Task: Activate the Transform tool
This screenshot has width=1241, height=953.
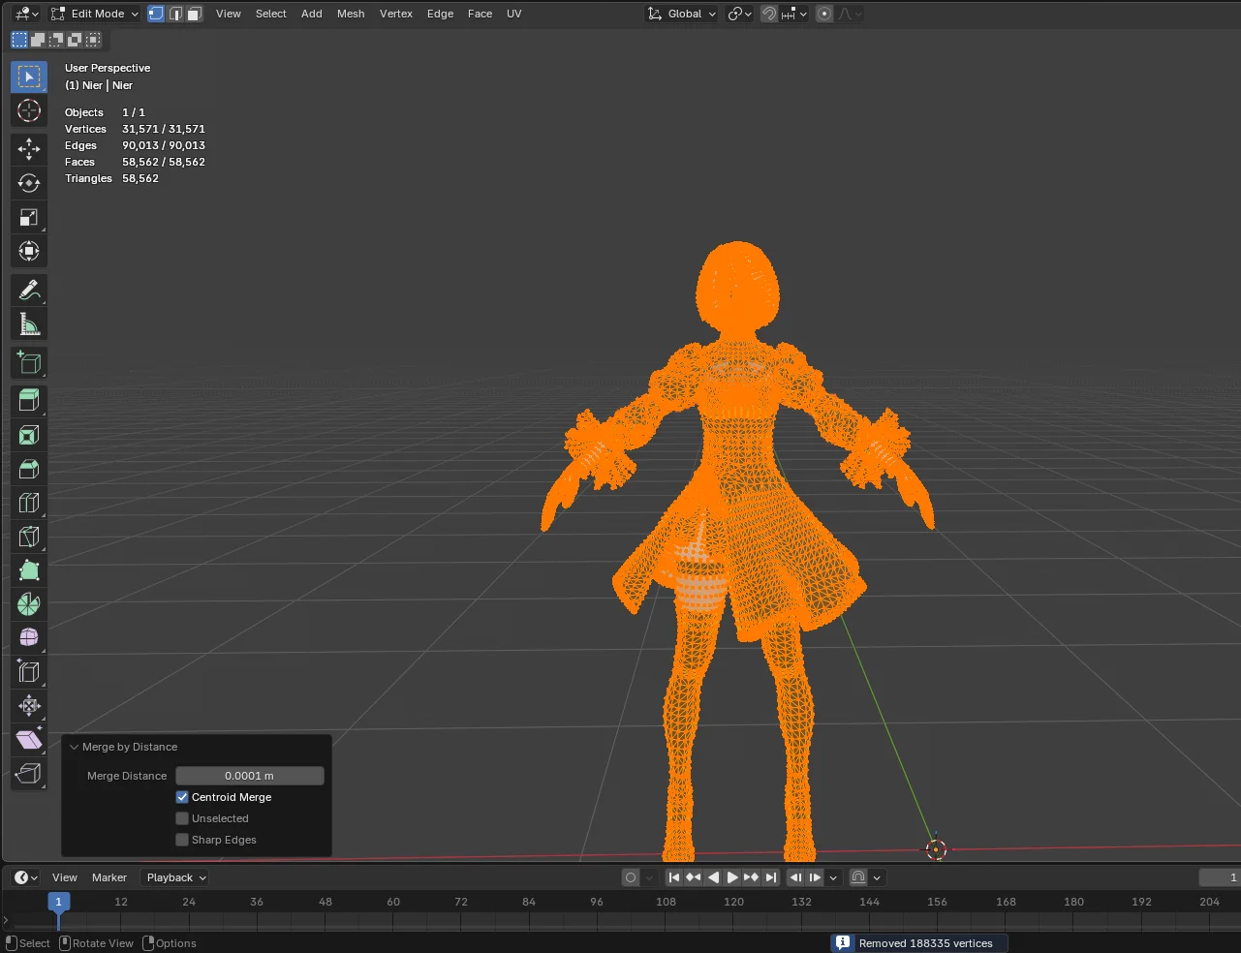Action: (29, 251)
